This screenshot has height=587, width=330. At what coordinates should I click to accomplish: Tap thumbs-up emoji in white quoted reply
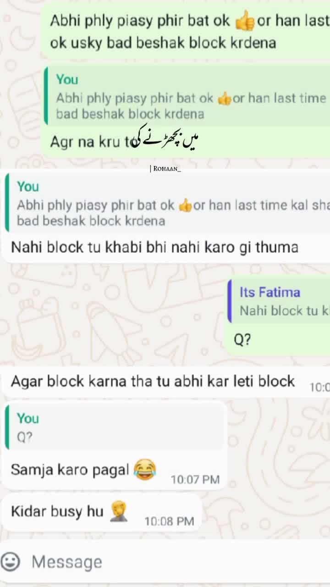click(185, 205)
